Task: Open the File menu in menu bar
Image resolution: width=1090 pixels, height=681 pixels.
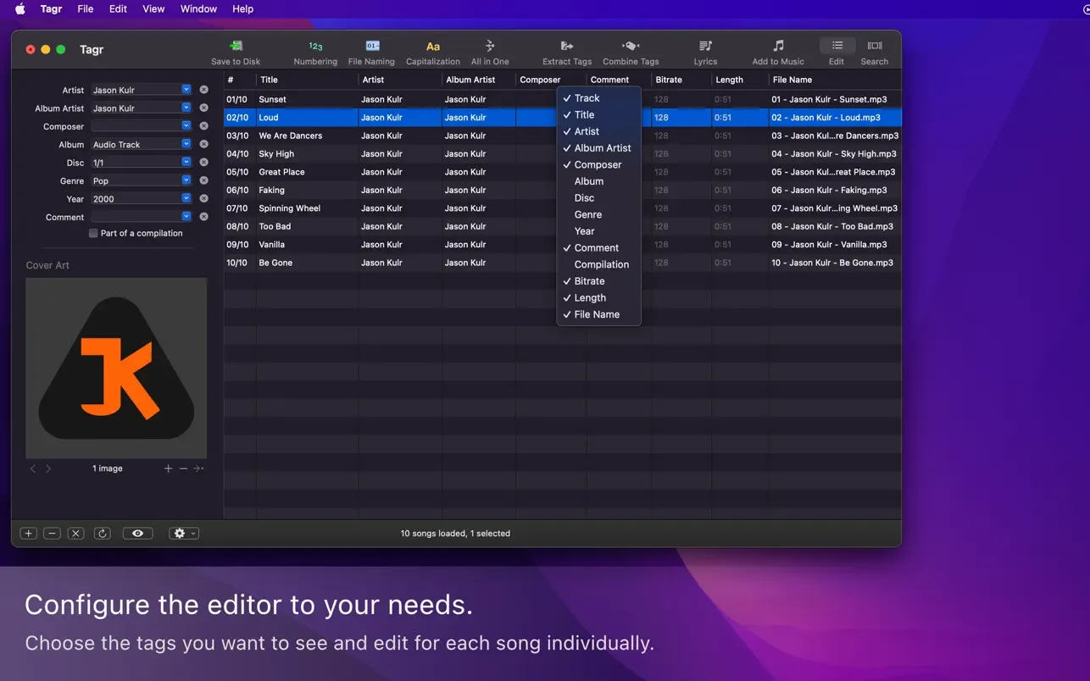Action: point(86,8)
